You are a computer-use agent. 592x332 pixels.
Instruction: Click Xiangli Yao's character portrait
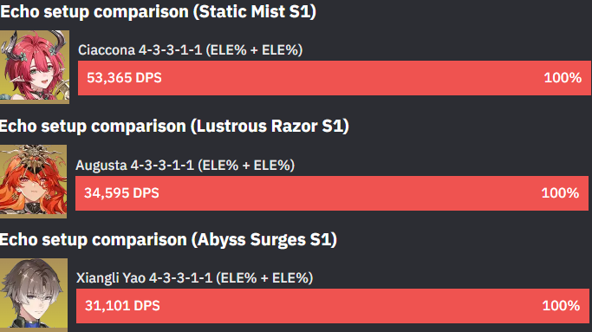click(34, 295)
